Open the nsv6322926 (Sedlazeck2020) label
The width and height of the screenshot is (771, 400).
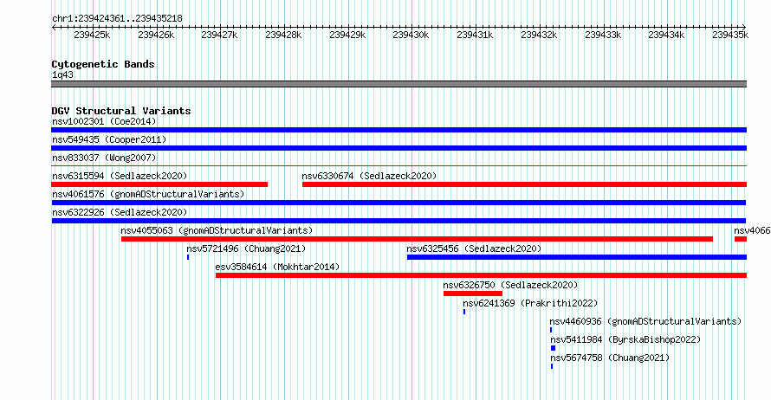click(120, 212)
